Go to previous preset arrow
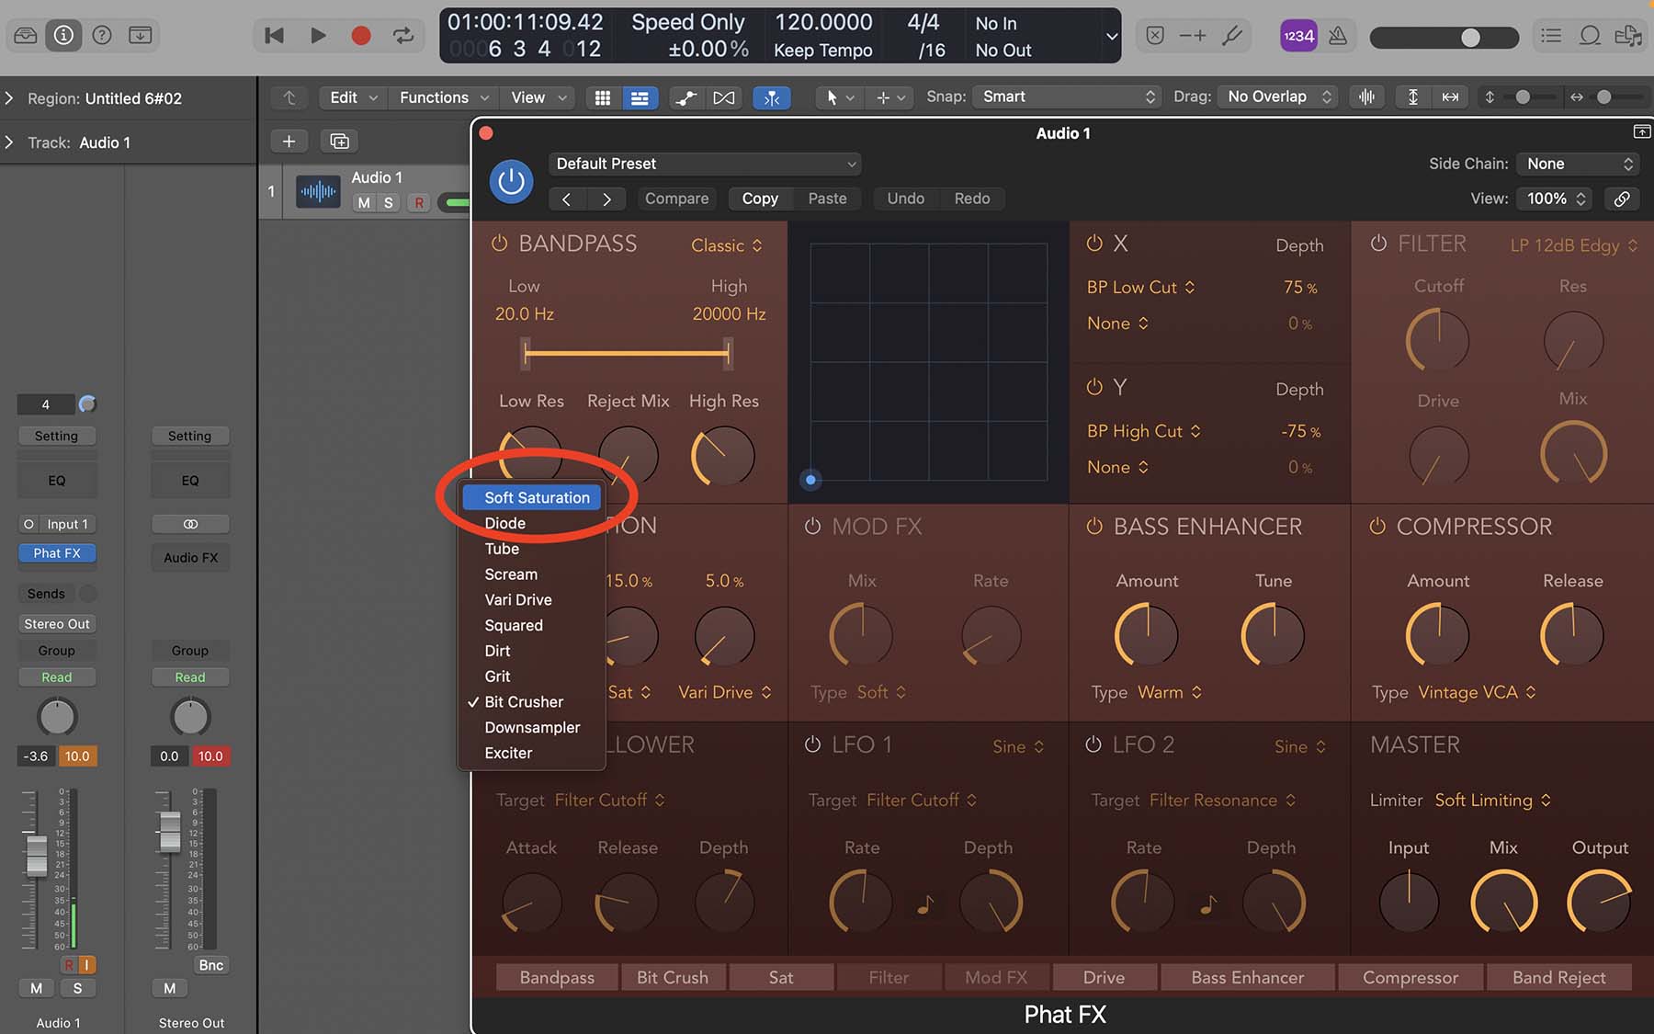The height and width of the screenshot is (1034, 1654). pos(567,199)
